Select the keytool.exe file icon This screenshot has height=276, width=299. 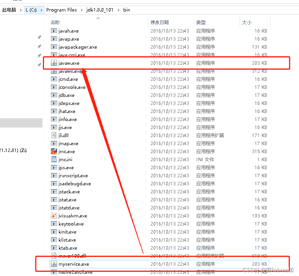[x=54, y=224]
